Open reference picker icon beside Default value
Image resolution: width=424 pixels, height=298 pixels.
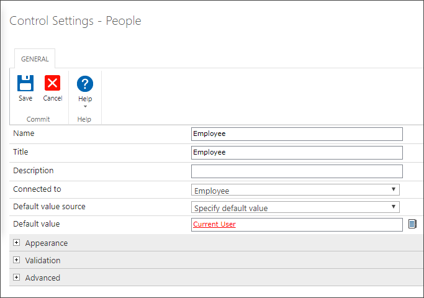click(413, 224)
